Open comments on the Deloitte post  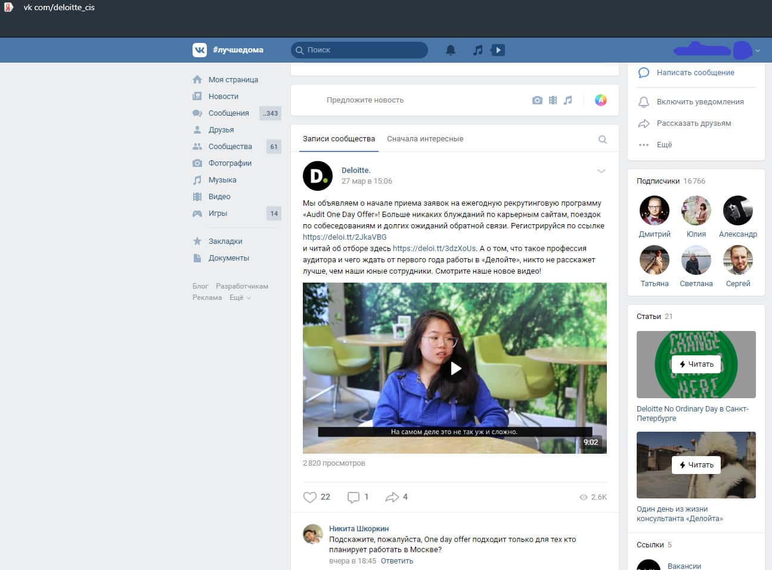(354, 497)
